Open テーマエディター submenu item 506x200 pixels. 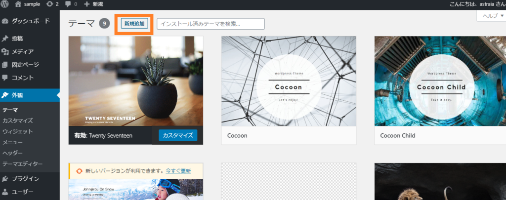click(x=23, y=164)
